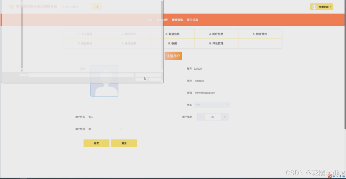Click the 头像 avatar placeholder image
346x179 pixels.
coord(104,81)
